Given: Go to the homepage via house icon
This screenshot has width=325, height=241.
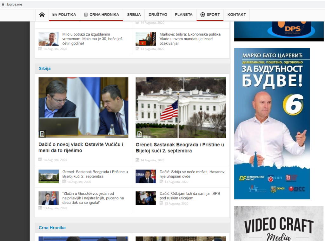Looking at the screenshot, I should pyautogui.click(x=42, y=15).
